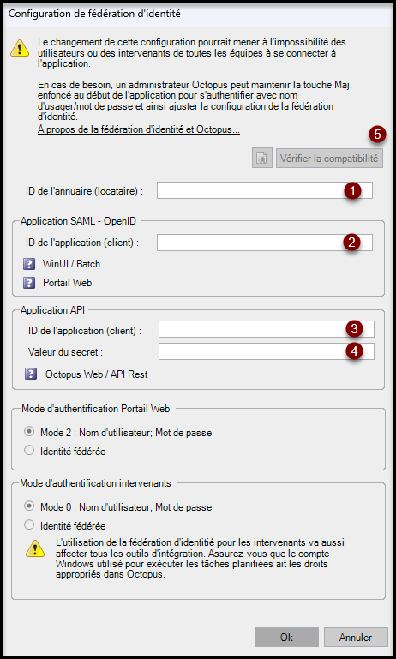Select Mode 2 : Nom d'utilisateur; Mot de passe radio

[x=29, y=432]
